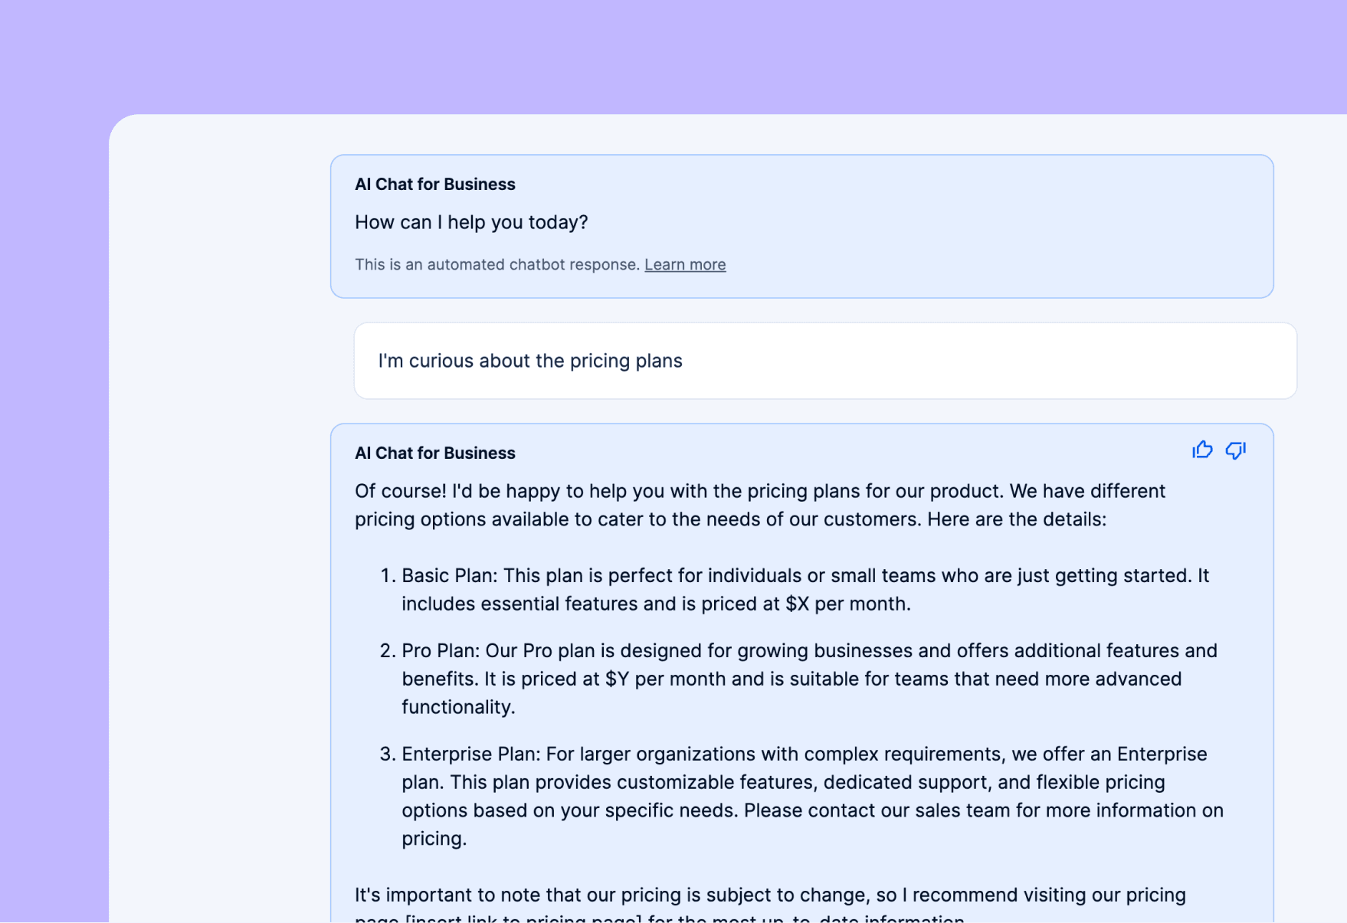Open the Learn more link
Viewport: 1347px width, 923px height.
pyautogui.click(x=685, y=265)
